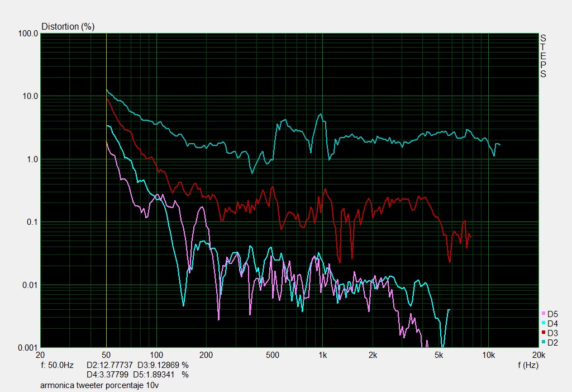Click the D5:1.89341 readout value
This screenshot has height=392, width=572.
(154, 375)
